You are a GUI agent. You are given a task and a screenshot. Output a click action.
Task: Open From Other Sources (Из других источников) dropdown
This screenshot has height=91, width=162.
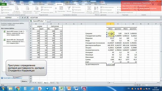tap(16, 10)
